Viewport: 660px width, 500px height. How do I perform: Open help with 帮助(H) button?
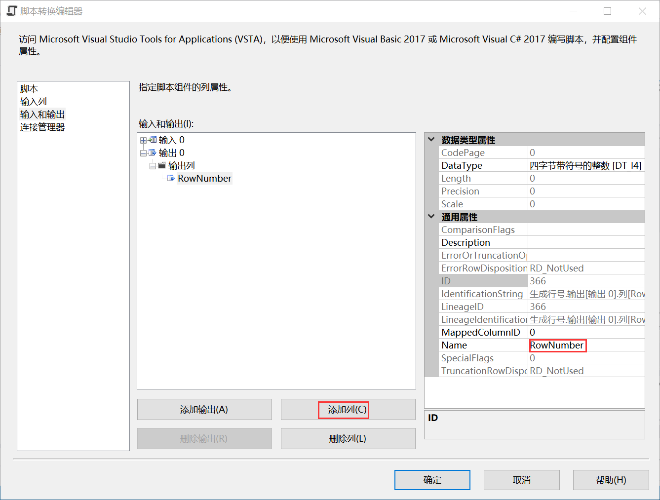(611, 480)
